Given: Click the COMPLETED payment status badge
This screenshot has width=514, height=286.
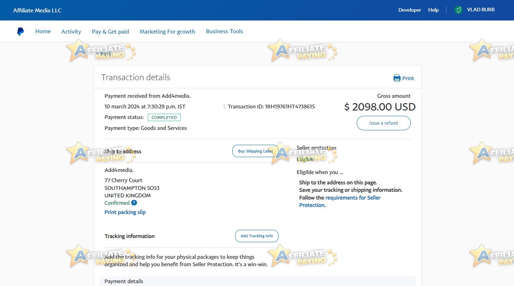Looking at the screenshot, I should (164, 117).
